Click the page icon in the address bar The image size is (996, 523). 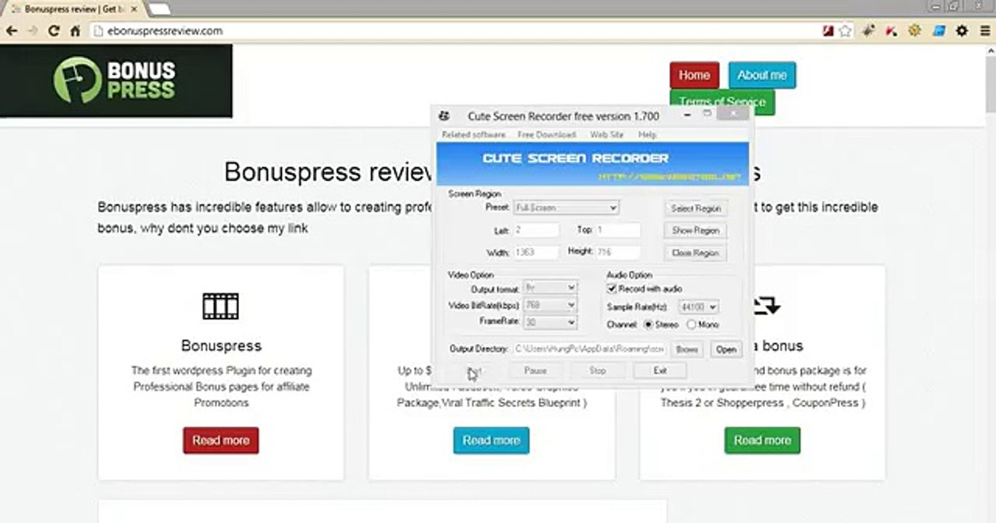point(99,31)
